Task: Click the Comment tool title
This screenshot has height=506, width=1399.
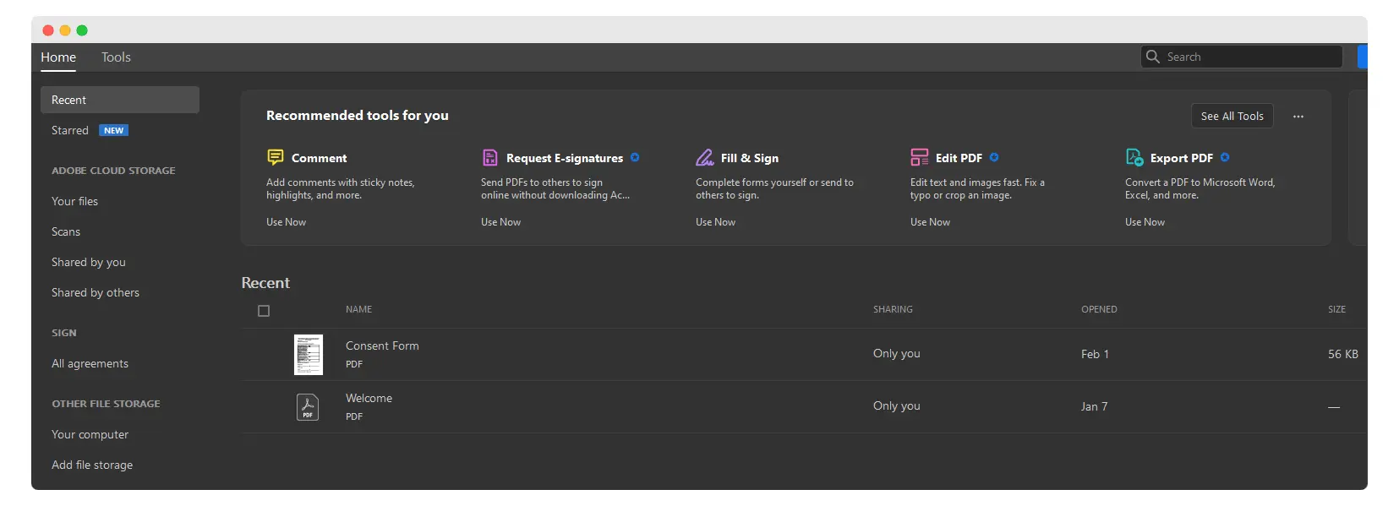Action: (319, 158)
